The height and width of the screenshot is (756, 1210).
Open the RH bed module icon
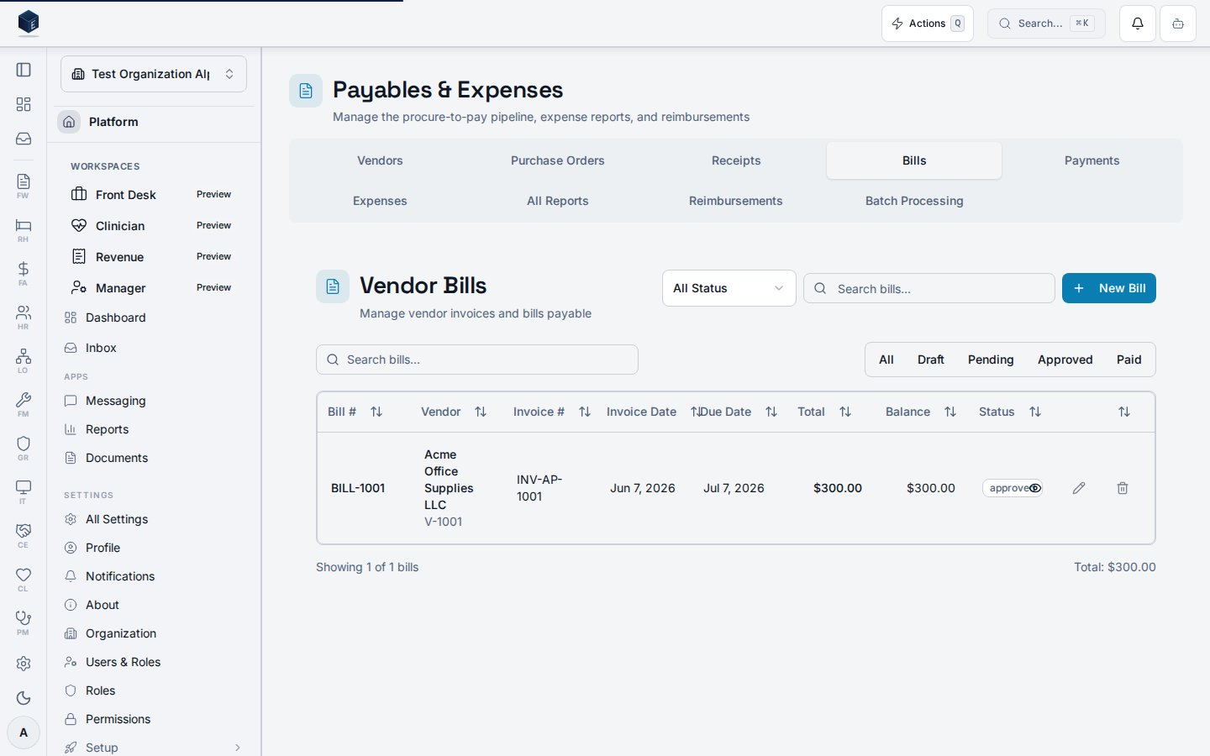(24, 229)
